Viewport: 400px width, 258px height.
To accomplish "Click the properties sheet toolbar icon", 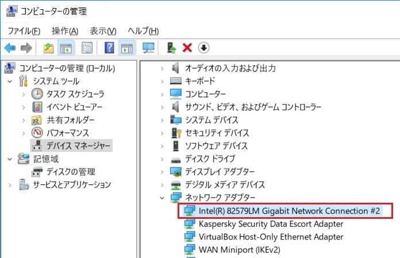I will pyautogui.click(x=87, y=48).
